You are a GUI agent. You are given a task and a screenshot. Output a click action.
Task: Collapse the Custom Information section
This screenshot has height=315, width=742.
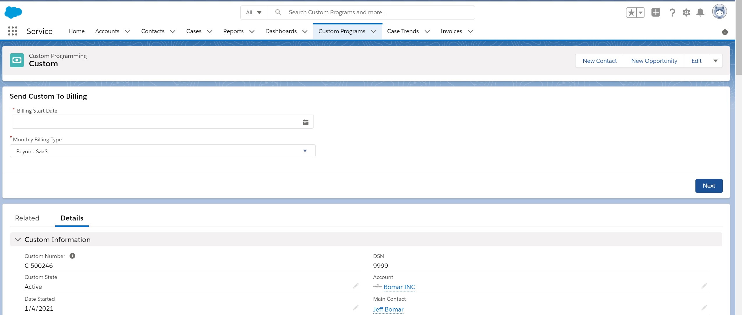18,240
